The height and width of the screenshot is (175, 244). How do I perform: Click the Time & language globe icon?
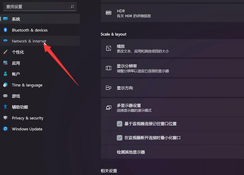coord(6,85)
